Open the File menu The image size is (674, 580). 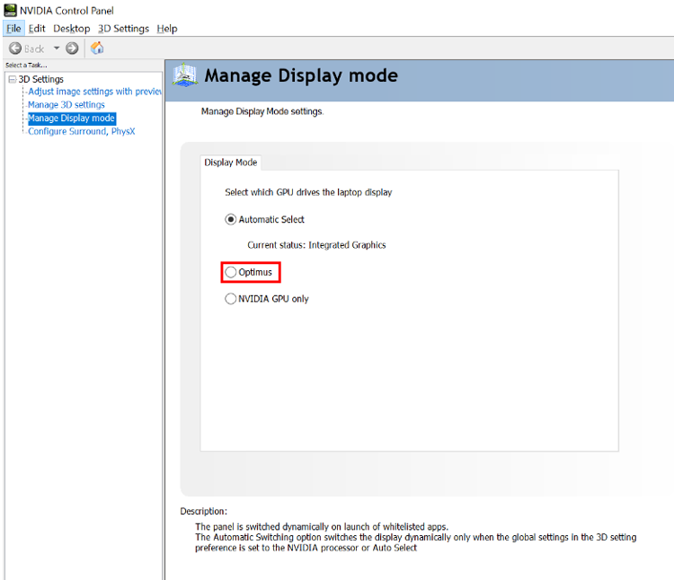click(13, 29)
